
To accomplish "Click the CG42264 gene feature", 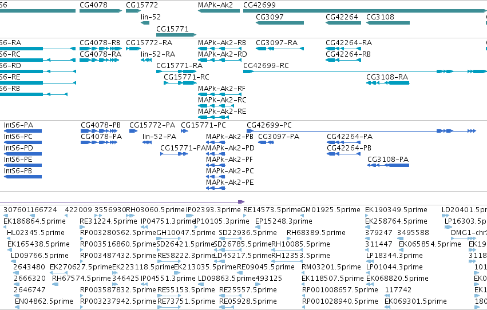I will pyautogui.click(x=343, y=23).
